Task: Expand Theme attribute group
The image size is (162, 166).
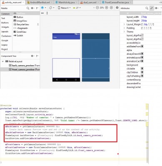Action: click(124, 32)
